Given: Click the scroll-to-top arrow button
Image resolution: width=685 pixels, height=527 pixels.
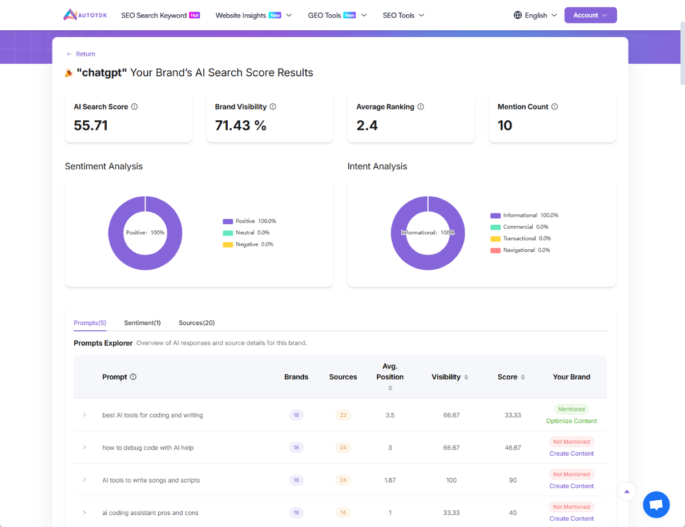Looking at the screenshot, I should click(x=627, y=492).
